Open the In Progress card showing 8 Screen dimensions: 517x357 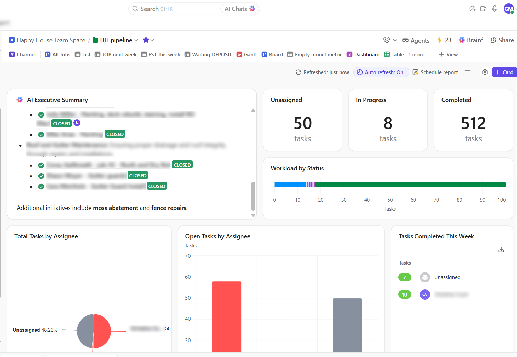[388, 120]
